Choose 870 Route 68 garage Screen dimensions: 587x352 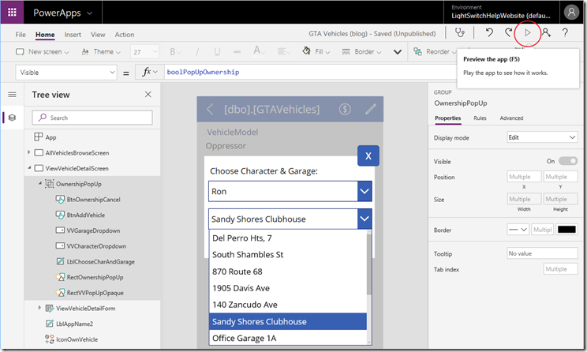[x=288, y=271]
